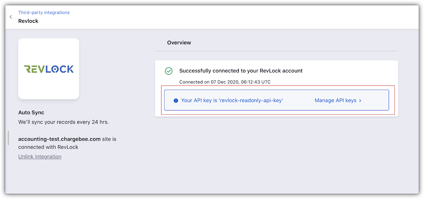Open the Third-party integrations breadcrumb link
The height and width of the screenshot is (199, 424).
click(x=44, y=12)
